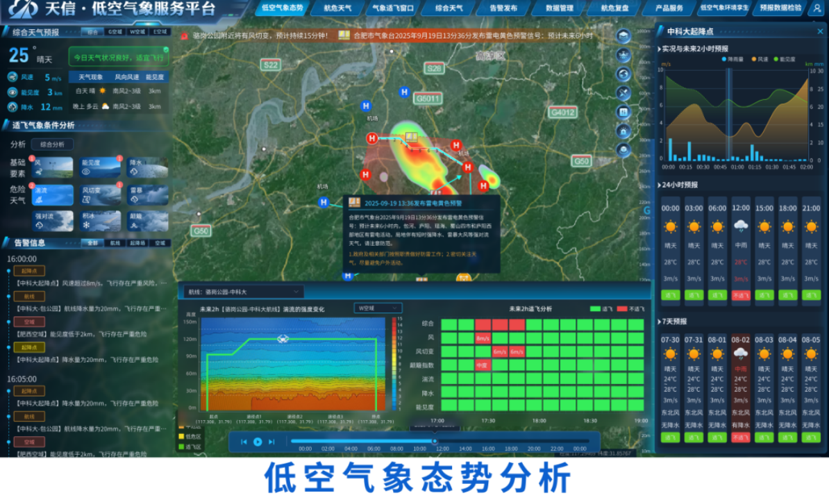Open the W空域 airspace dropdown above turbulence chart
The height and width of the screenshot is (500, 829).
coord(377,308)
